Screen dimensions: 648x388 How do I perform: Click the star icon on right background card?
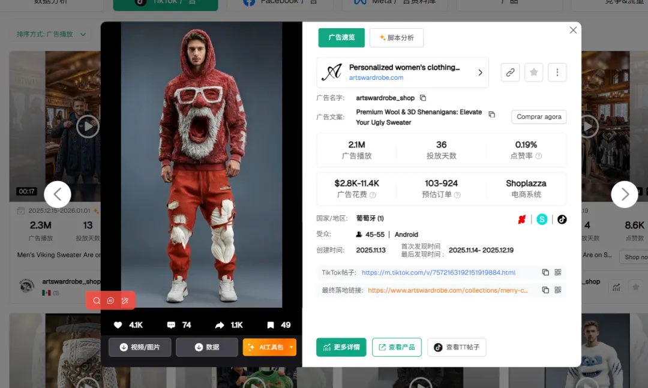click(635, 287)
